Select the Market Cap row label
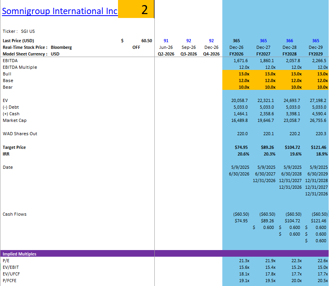Screen dimensions: 329x286 (14, 120)
